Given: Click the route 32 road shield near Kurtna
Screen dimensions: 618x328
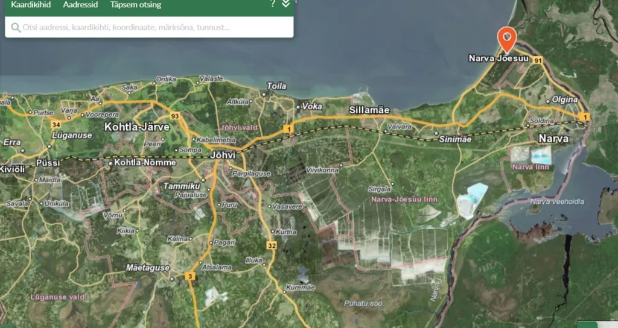Looking at the screenshot, I should [x=272, y=246].
